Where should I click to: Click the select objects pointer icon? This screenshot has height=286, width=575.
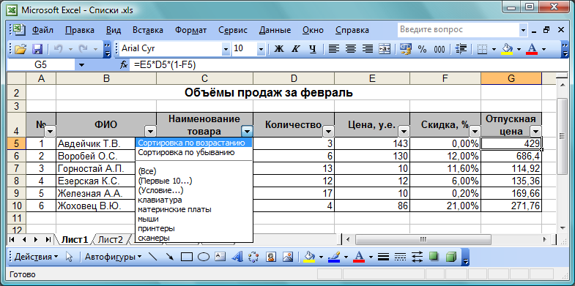(x=70, y=257)
